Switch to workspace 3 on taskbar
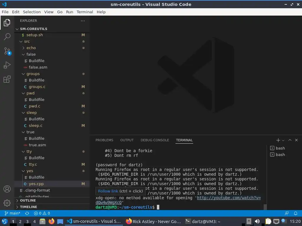The image size is (302, 226). tap(27, 222)
